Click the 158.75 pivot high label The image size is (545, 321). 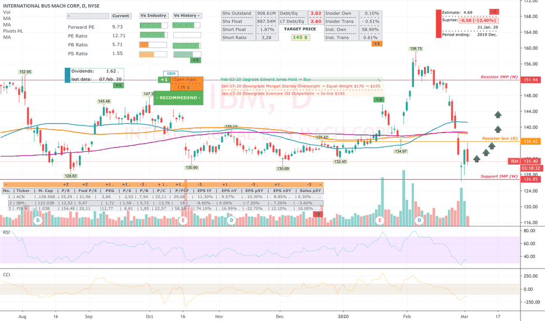click(x=416, y=49)
